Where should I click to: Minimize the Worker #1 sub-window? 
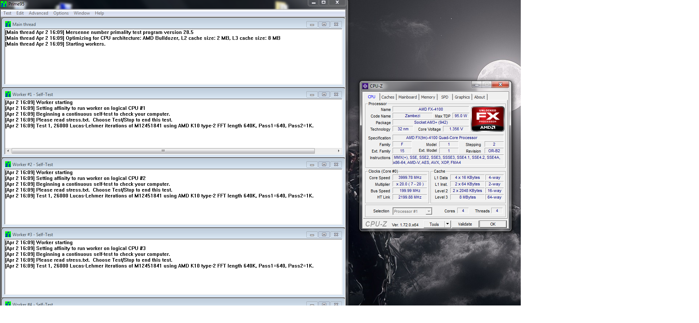[x=312, y=95]
